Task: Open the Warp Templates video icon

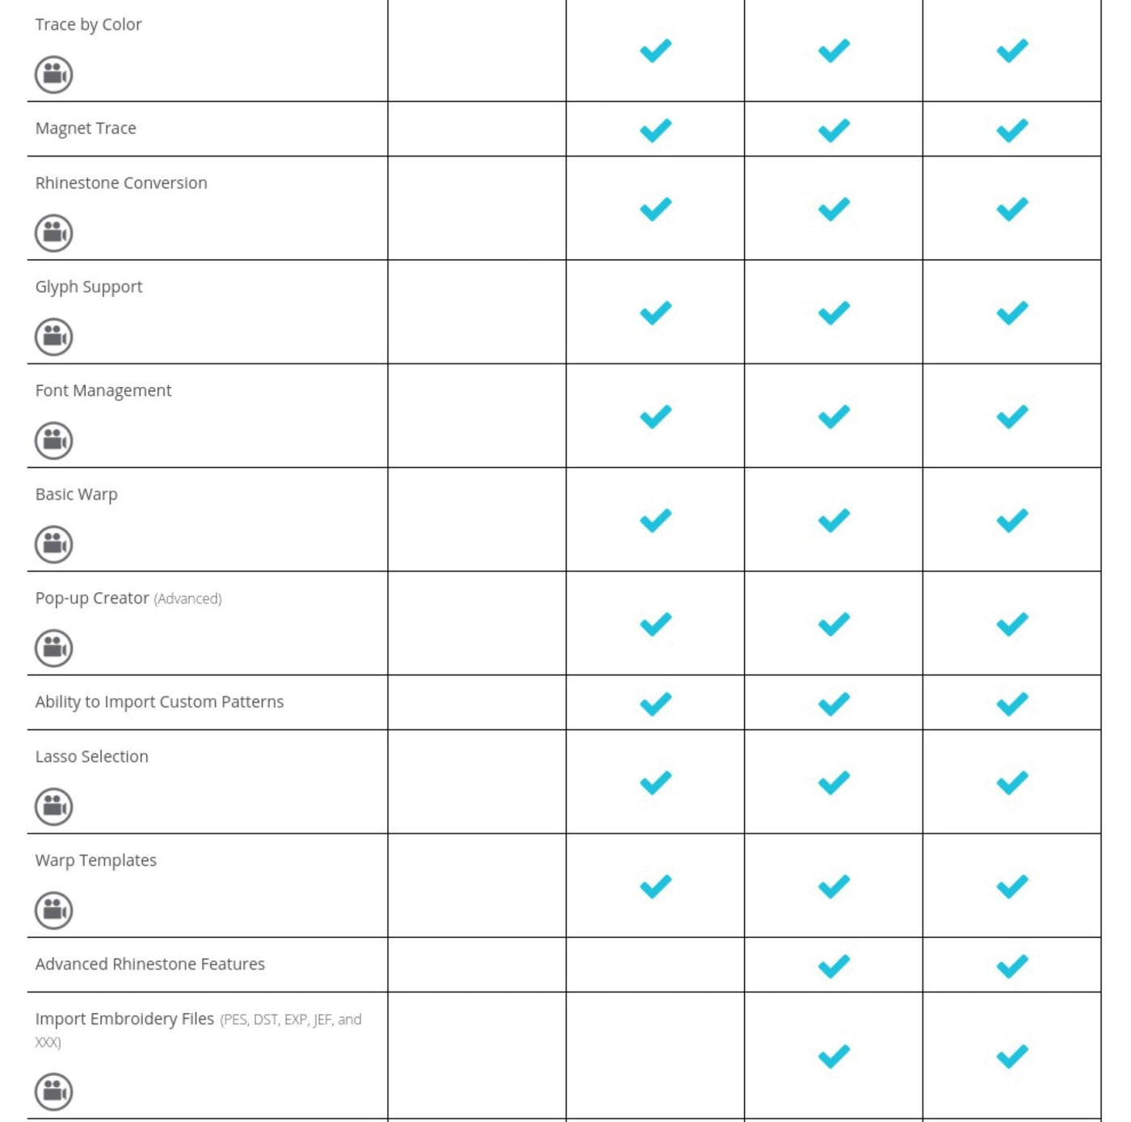Action: 53,910
